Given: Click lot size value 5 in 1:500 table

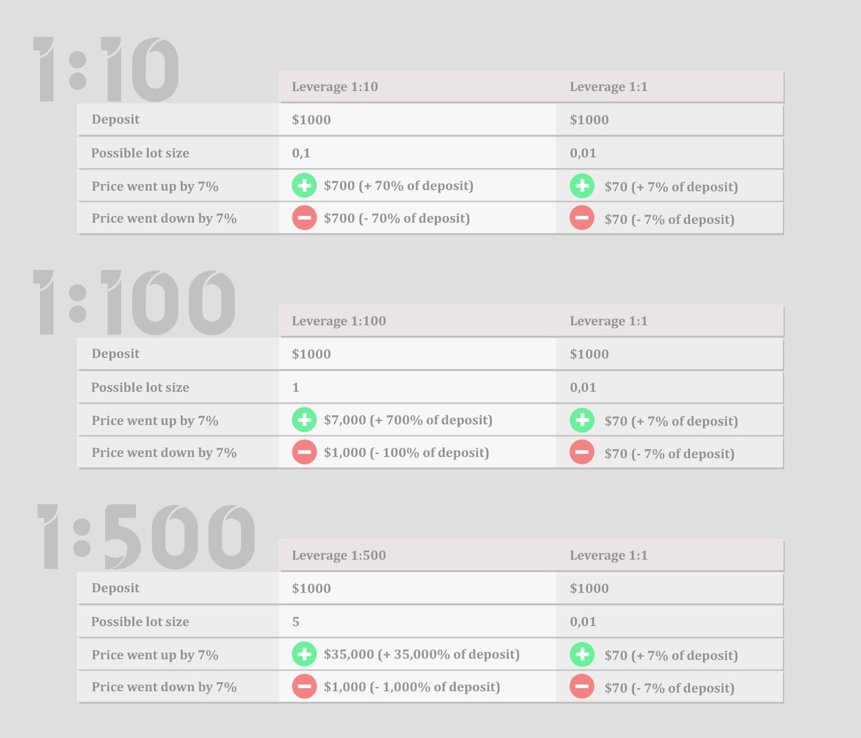Looking at the screenshot, I should (x=296, y=622).
